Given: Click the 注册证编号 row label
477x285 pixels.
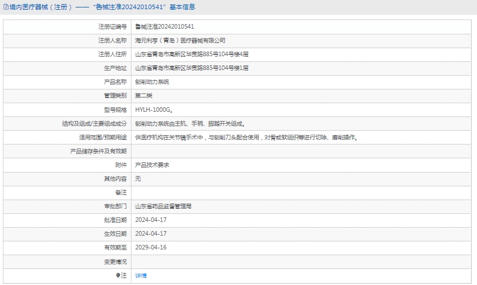Looking at the screenshot, I should 112,27.
